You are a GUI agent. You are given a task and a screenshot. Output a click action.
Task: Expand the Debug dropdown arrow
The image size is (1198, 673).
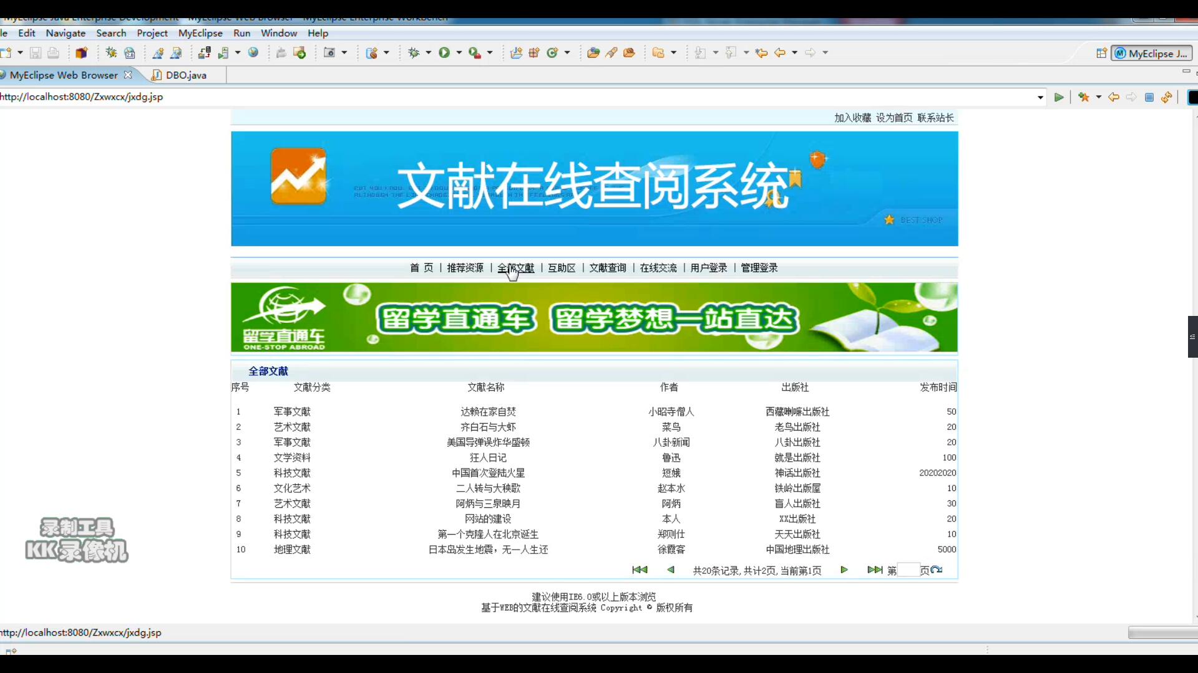coord(428,53)
